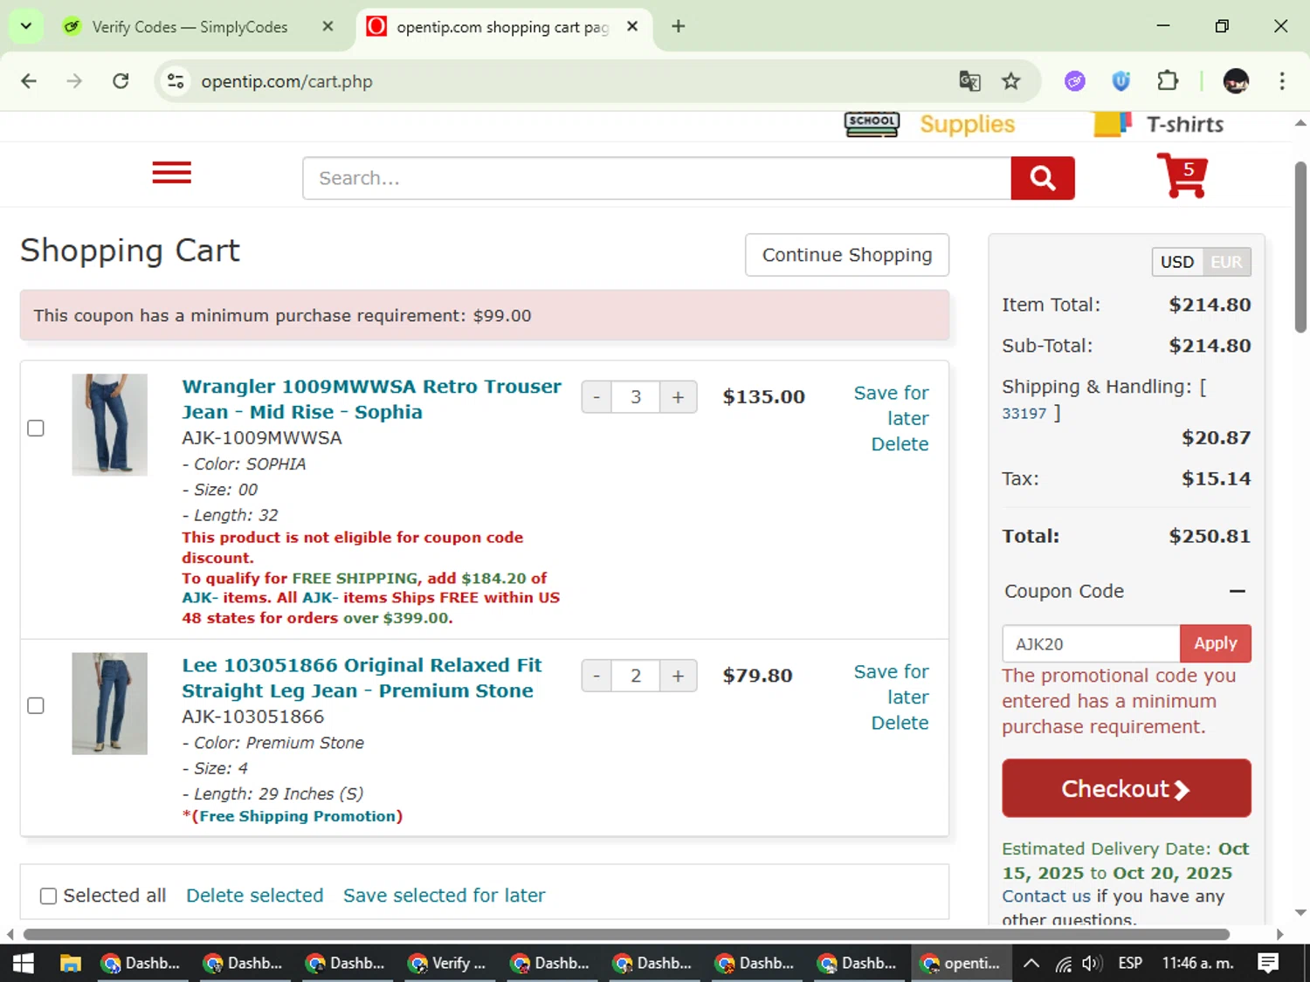Screen dimensions: 1310x982
Task: Open the Windows Start menu
Action: [24, 963]
